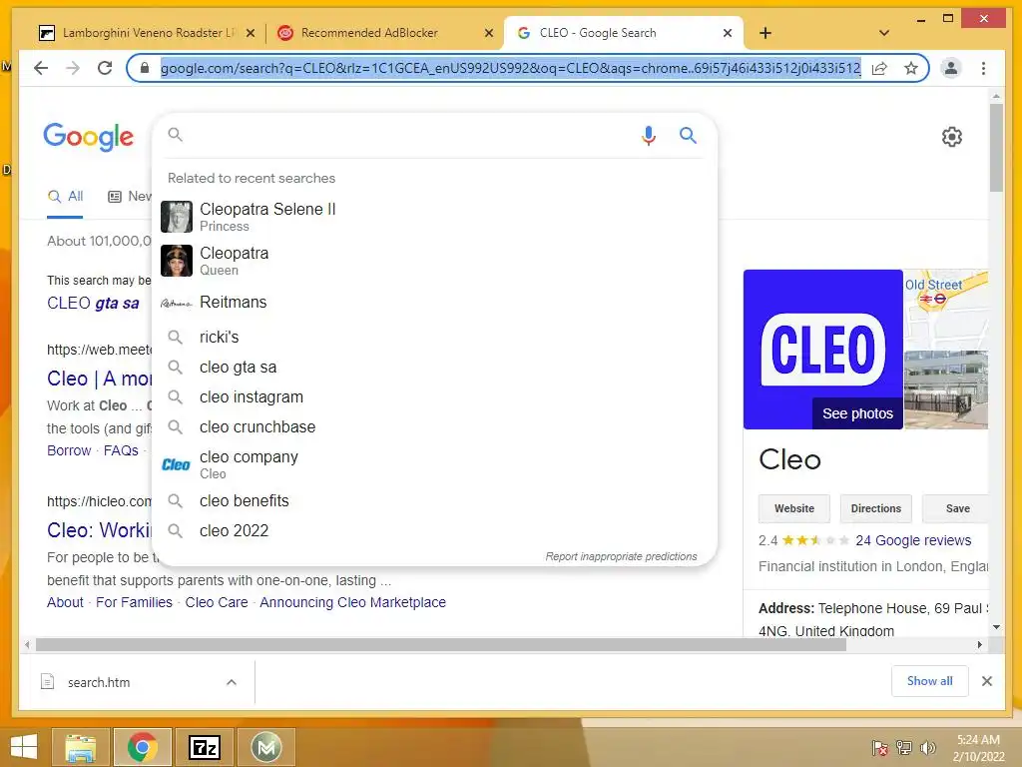Open the Windows Start menu

[x=24, y=747]
